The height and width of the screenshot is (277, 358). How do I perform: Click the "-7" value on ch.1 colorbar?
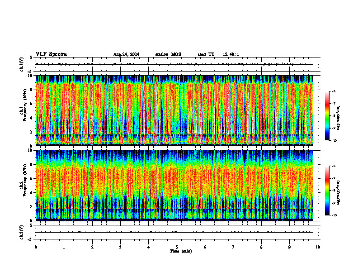click(334, 104)
